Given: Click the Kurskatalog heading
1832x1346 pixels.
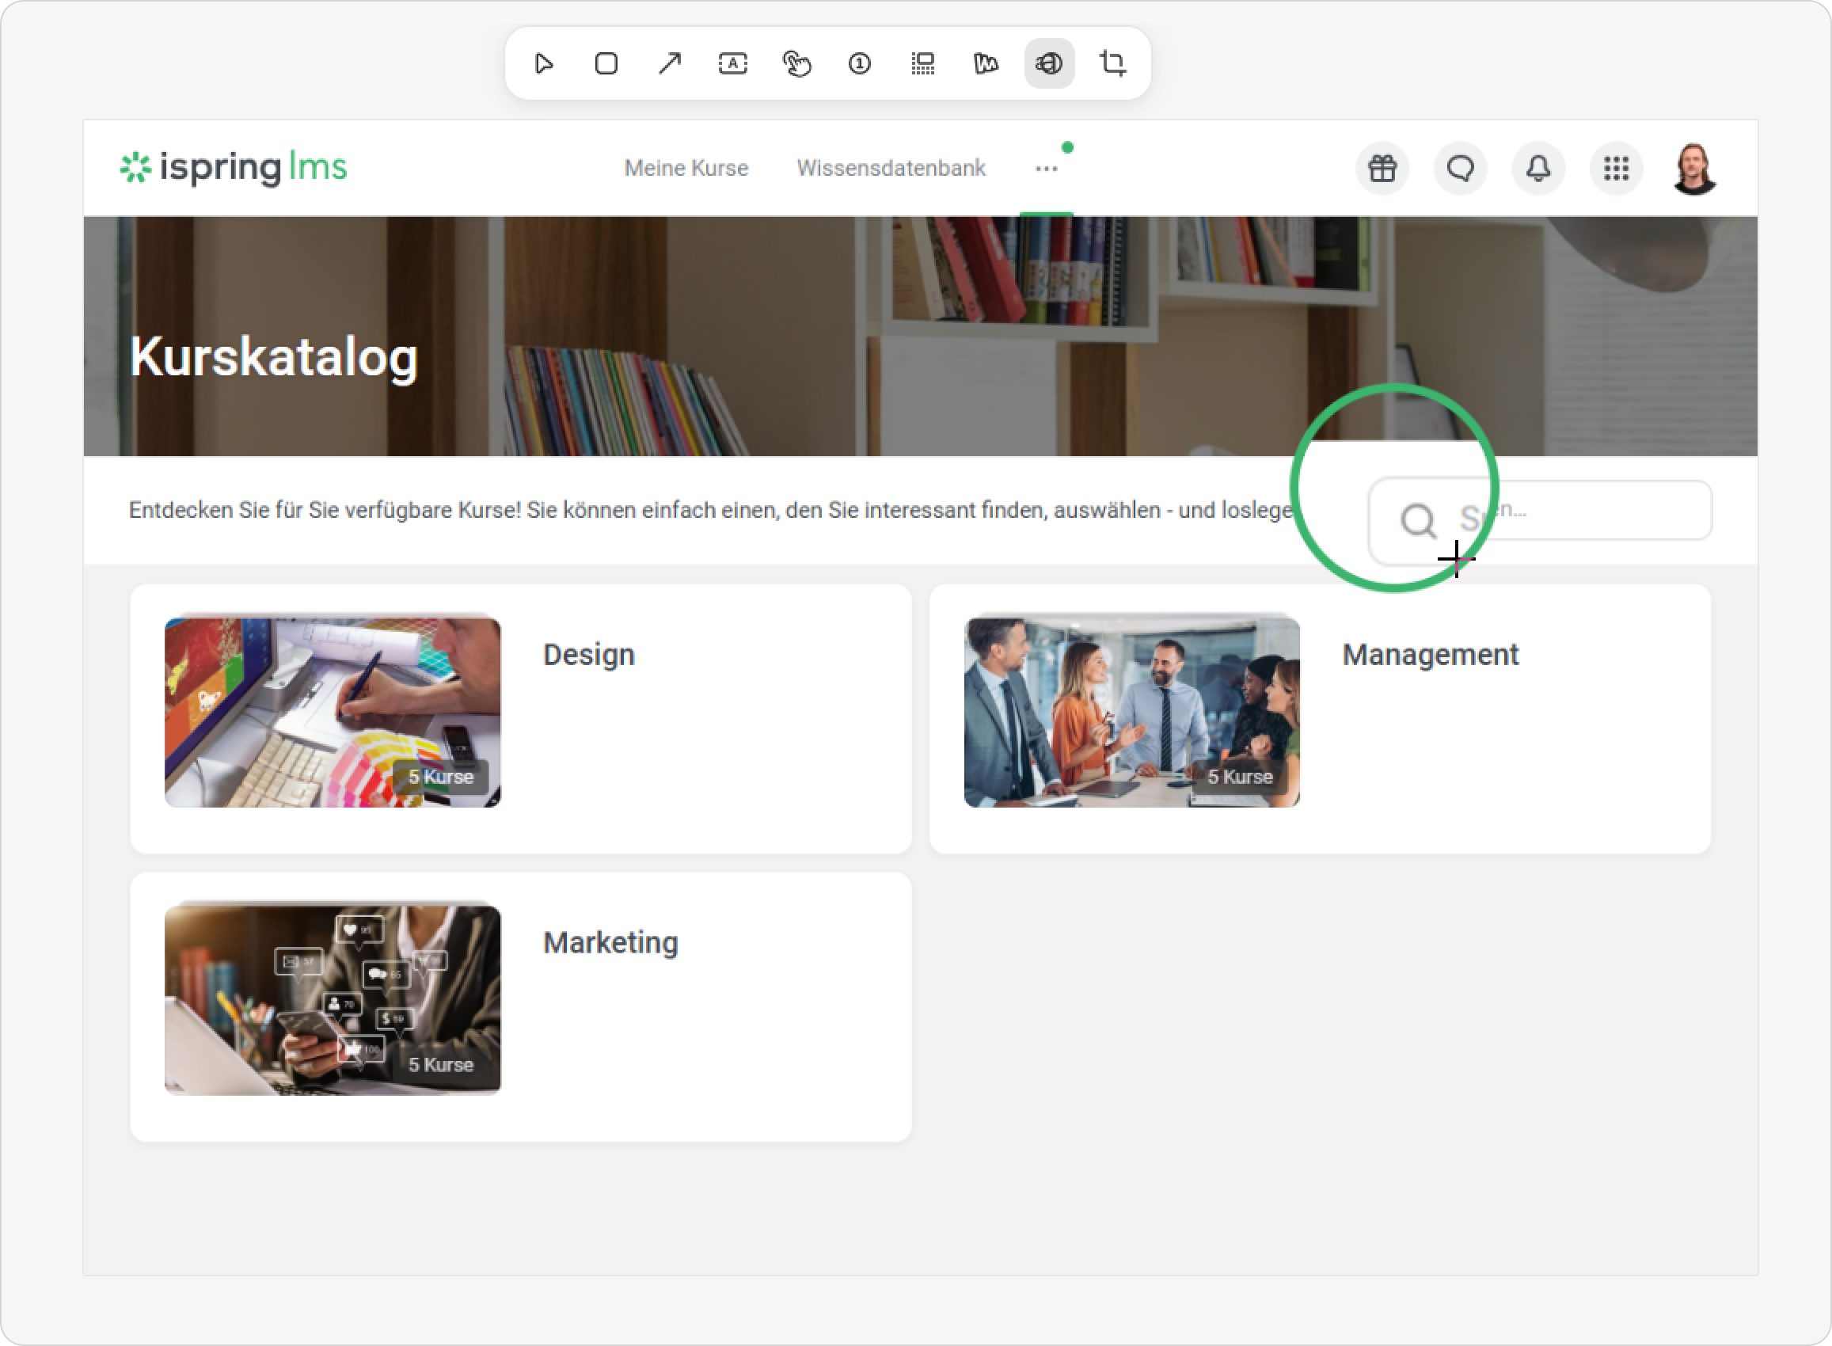Looking at the screenshot, I should (274, 357).
